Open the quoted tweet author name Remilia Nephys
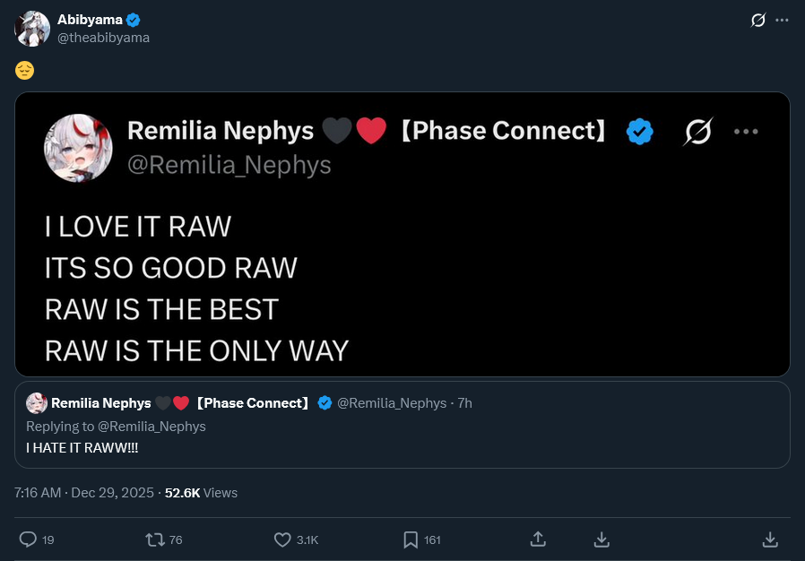The height and width of the screenshot is (561, 805). (101, 403)
